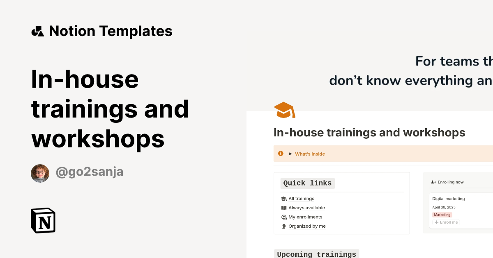
Task: Click the graduation cap icon beside All trainings
Action: (x=284, y=198)
